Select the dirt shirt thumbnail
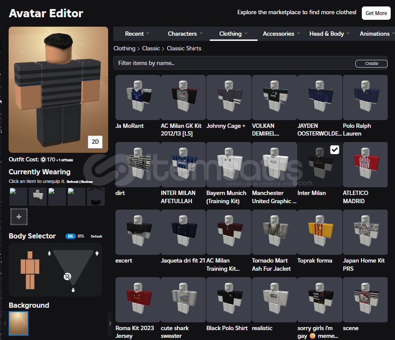Viewport: 395px width, 340px height. pos(138,164)
